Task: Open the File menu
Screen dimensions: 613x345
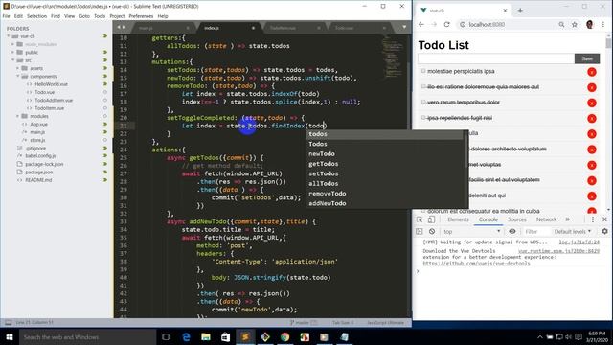Action: 6,16
